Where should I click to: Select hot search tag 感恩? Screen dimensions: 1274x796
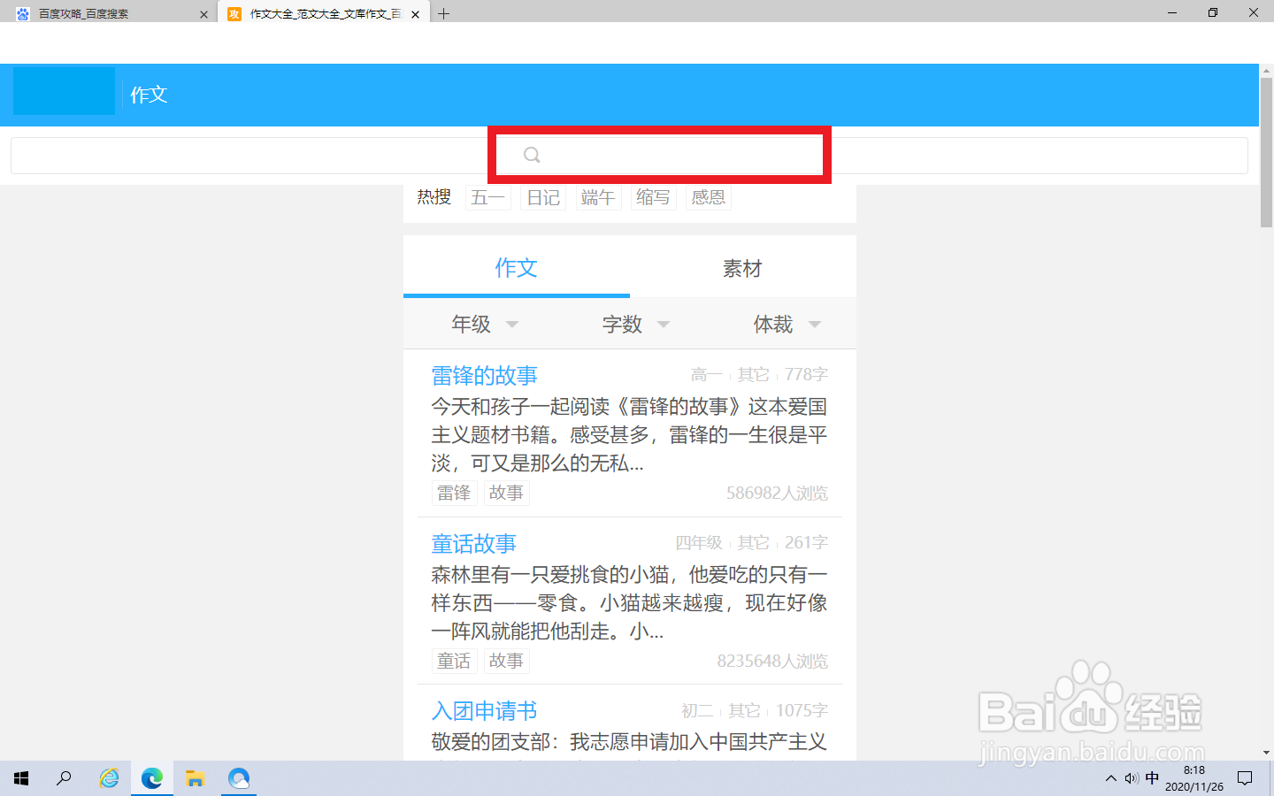708,197
